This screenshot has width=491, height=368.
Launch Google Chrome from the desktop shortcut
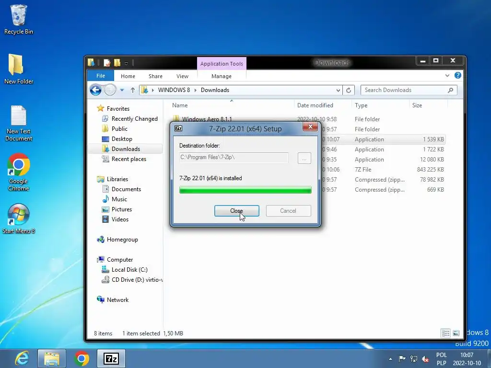(19, 172)
